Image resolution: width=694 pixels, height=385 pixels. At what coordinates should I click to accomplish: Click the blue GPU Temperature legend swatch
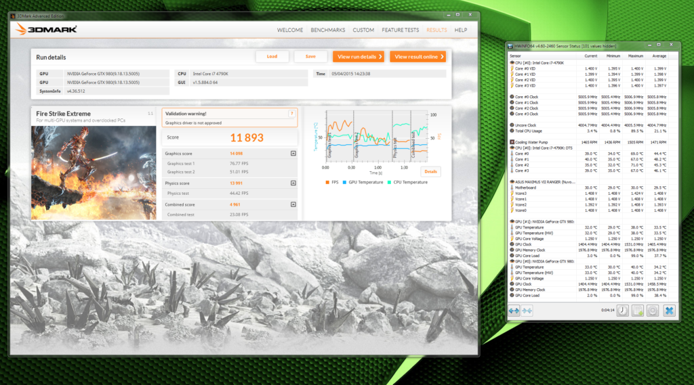(344, 182)
